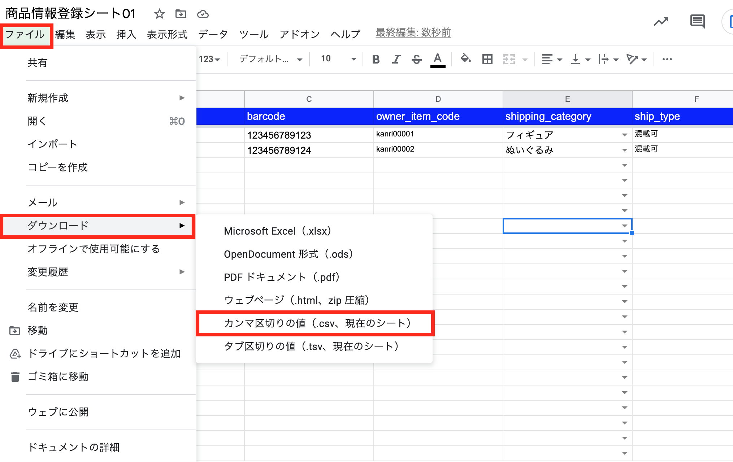The width and height of the screenshot is (733, 462).
Task: Open the font size 10 dropdown
Action: click(338, 59)
